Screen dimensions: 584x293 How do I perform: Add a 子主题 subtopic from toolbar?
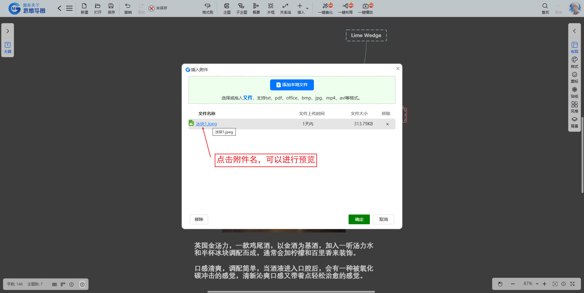[242, 8]
